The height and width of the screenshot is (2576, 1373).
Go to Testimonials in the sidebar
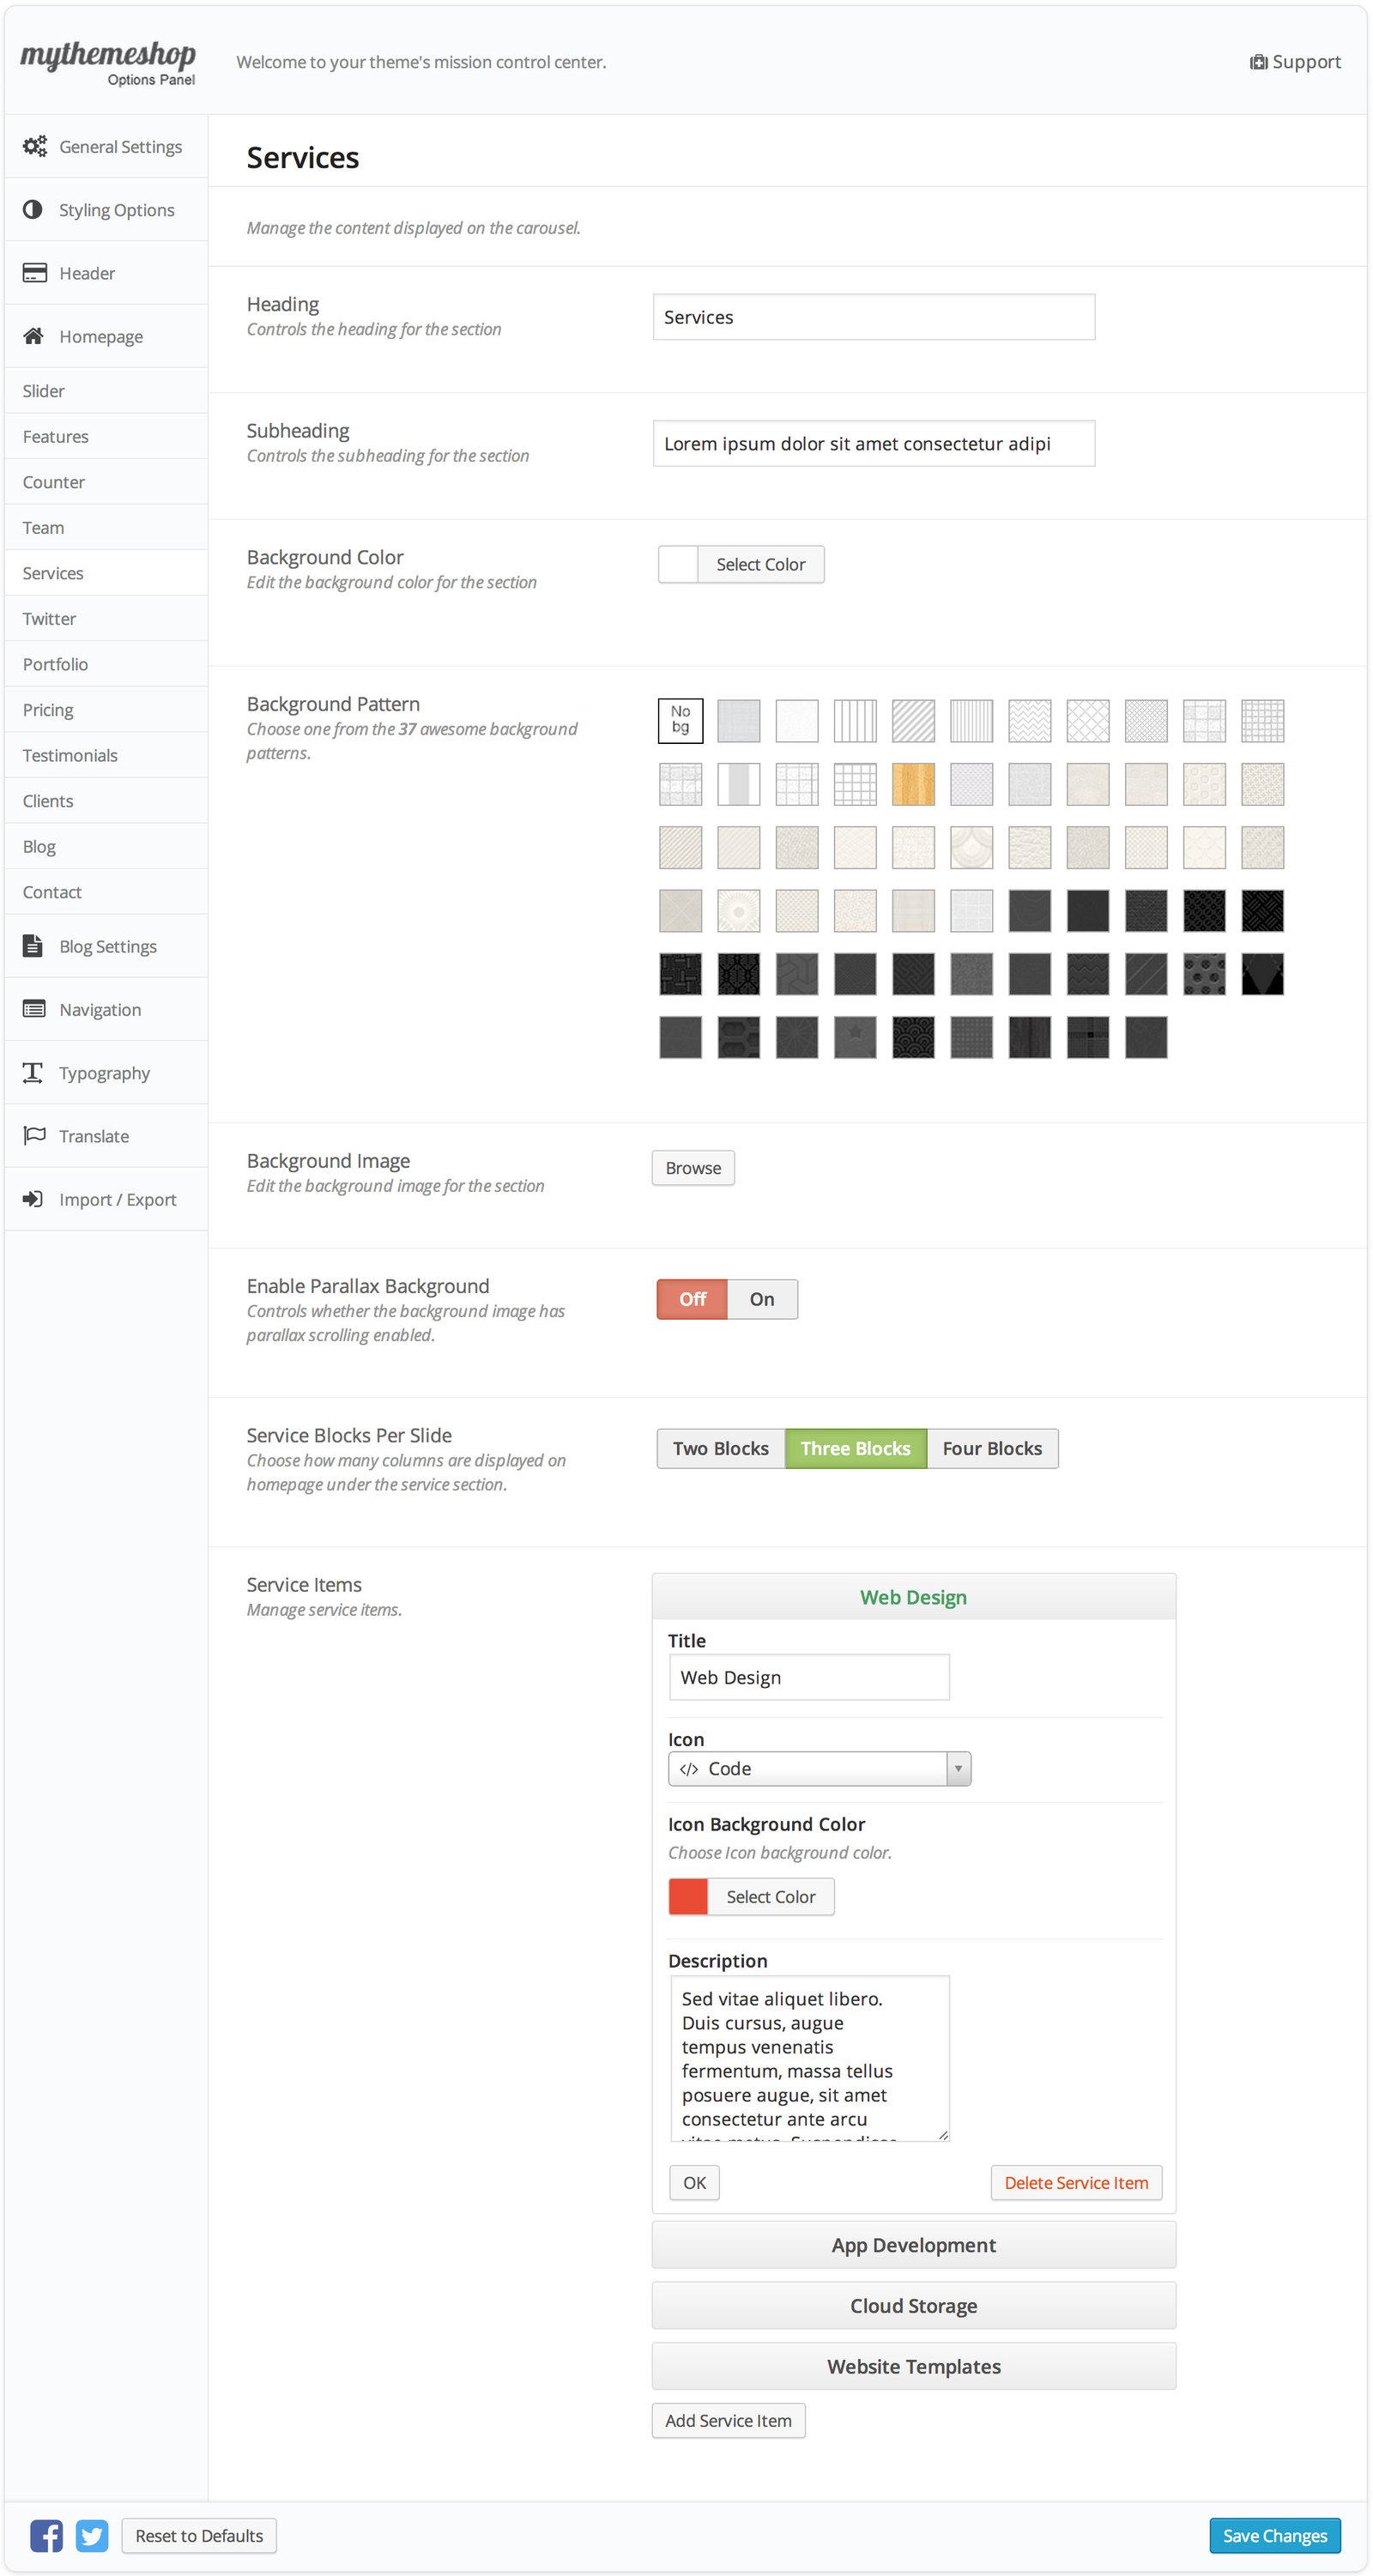point(70,755)
